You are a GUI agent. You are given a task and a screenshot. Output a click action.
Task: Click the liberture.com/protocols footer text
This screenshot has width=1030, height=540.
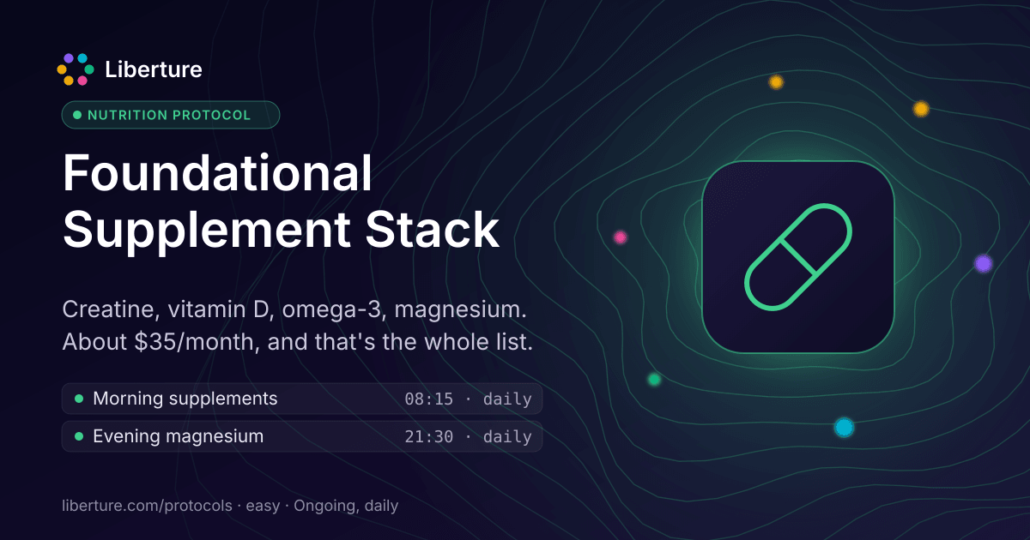tap(148, 506)
